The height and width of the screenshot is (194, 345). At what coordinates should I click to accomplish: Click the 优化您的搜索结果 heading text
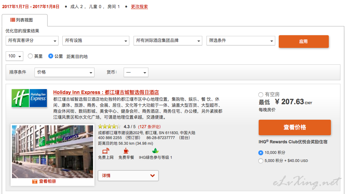point(22,31)
